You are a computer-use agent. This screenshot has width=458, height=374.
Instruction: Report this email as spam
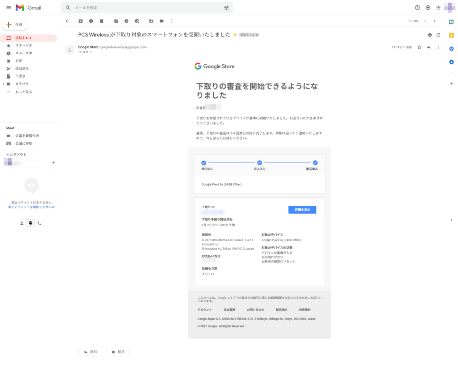coord(91,21)
